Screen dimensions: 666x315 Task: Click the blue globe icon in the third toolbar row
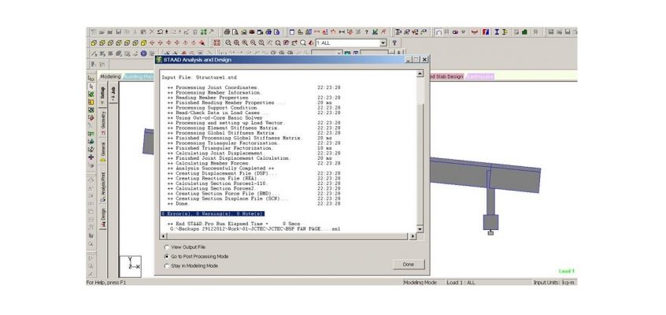pyautogui.click(x=143, y=54)
